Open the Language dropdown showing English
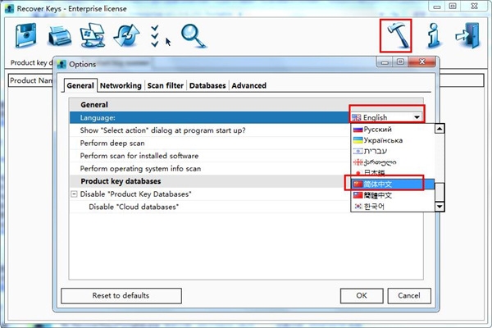 click(386, 117)
